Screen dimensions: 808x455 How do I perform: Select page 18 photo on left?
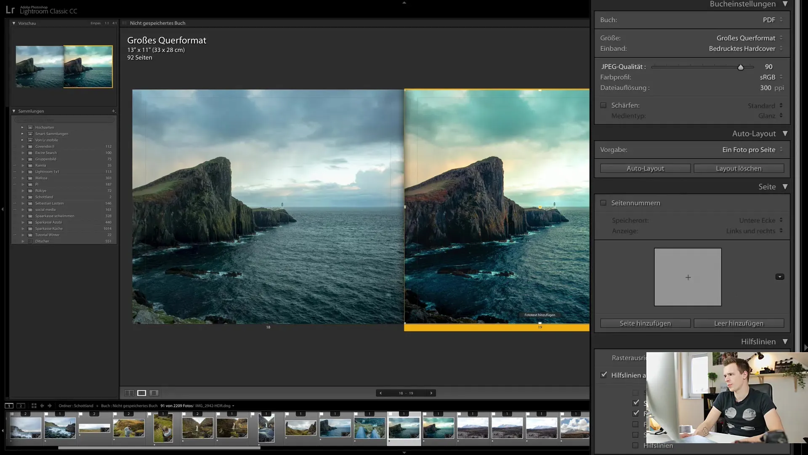[x=268, y=206]
